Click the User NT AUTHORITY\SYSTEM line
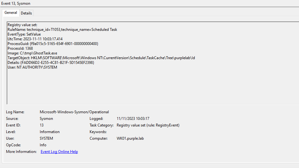Screen dimensions: 299x168 tap(32, 67)
